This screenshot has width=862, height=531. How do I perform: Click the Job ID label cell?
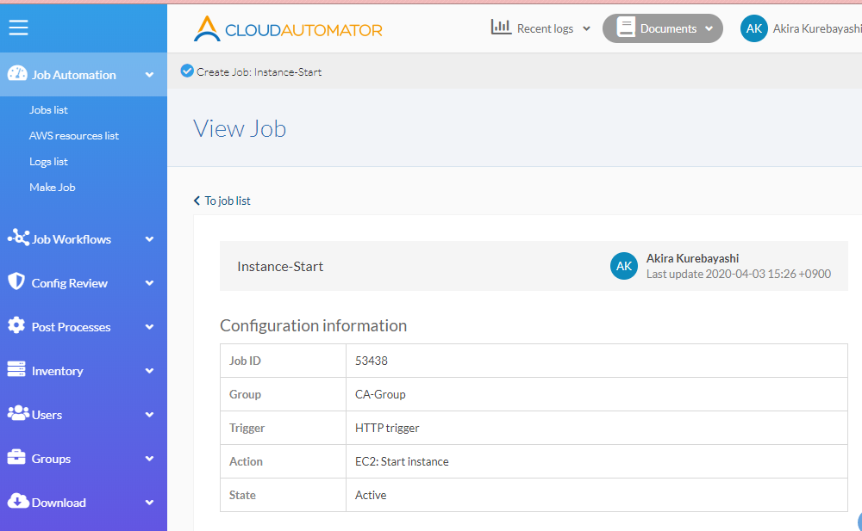pos(283,361)
